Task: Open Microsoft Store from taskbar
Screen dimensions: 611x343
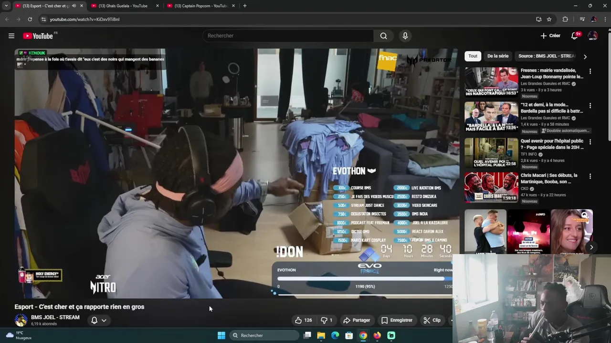Action: pos(349,335)
